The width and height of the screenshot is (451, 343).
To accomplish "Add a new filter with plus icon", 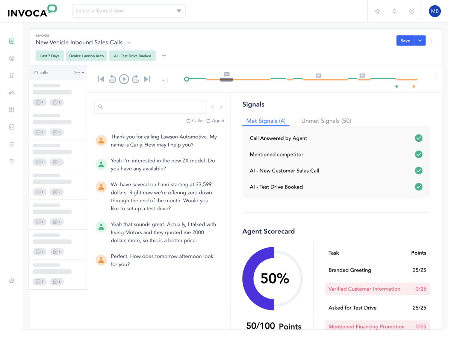I will point(164,56).
